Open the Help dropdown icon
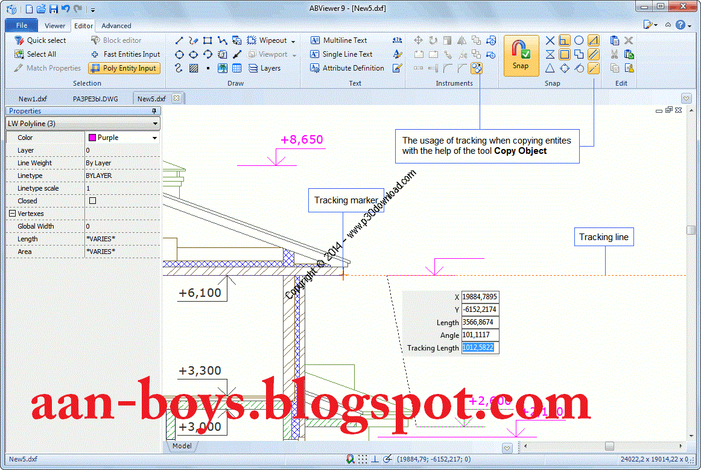701x470 pixels. [683, 25]
